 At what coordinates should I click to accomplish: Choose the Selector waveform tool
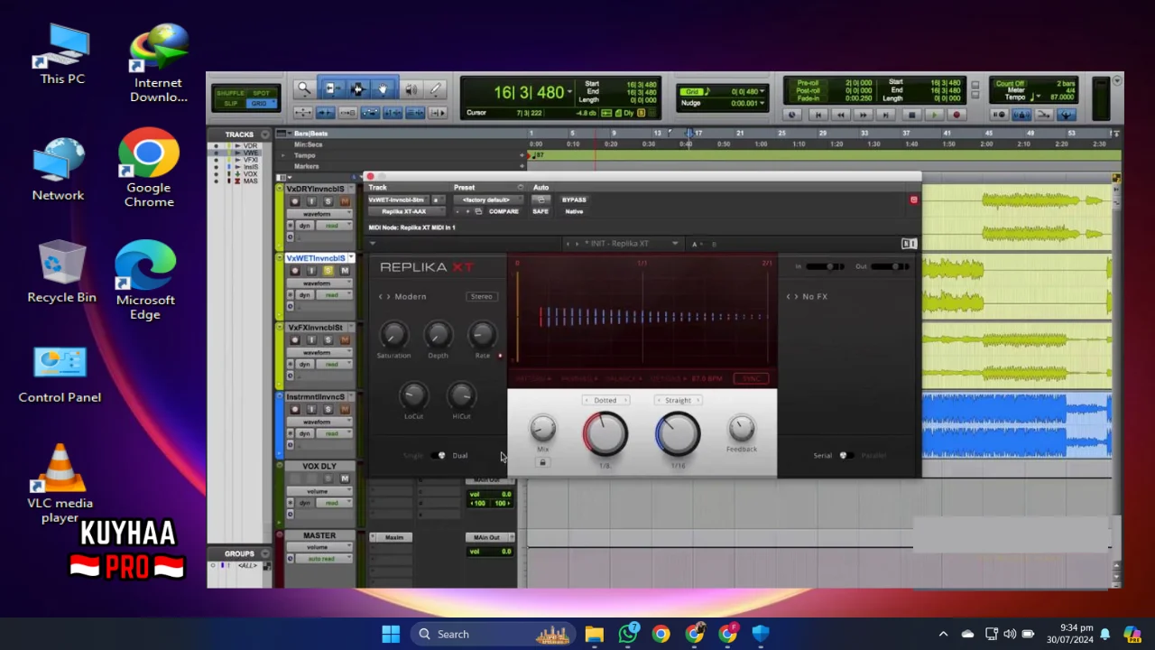click(x=357, y=88)
